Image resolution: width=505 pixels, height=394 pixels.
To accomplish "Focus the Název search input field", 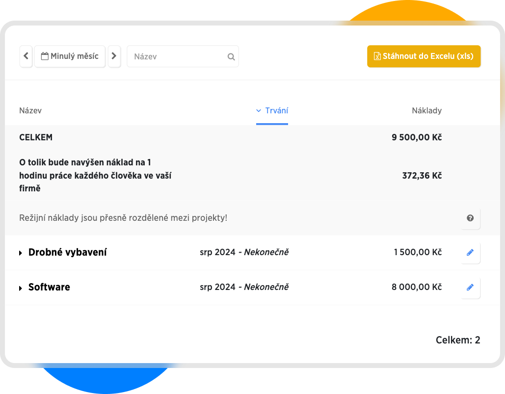I will [177, 57].
